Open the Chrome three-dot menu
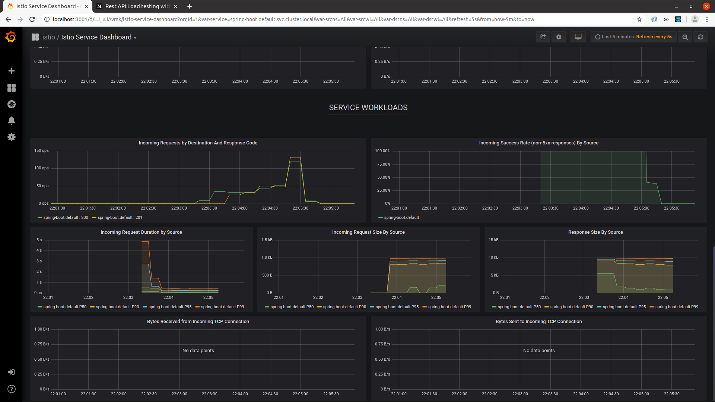This screenshot has width=715, height=402. [x=707, y=19]
